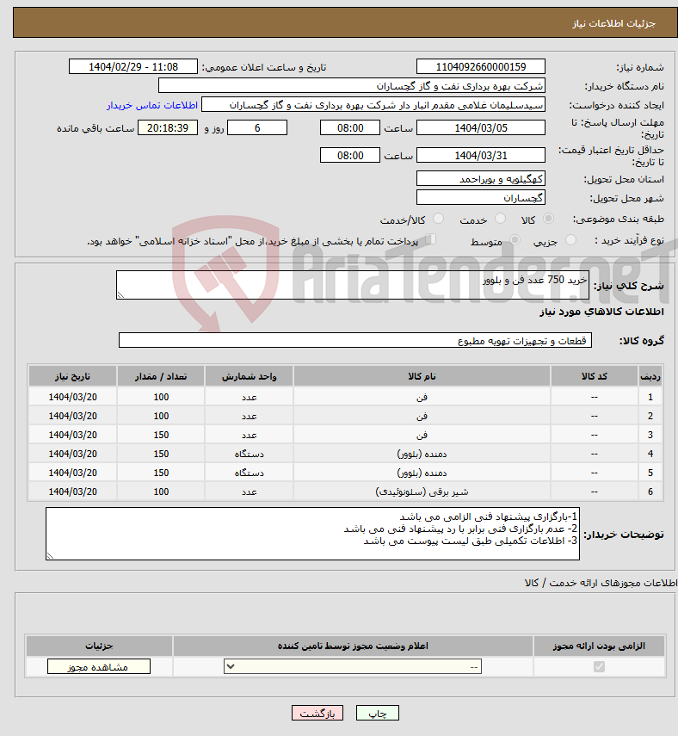678x736 pixels.
Task: Click the response deadline time 08:00 field
Action: [x=350, y=127]
